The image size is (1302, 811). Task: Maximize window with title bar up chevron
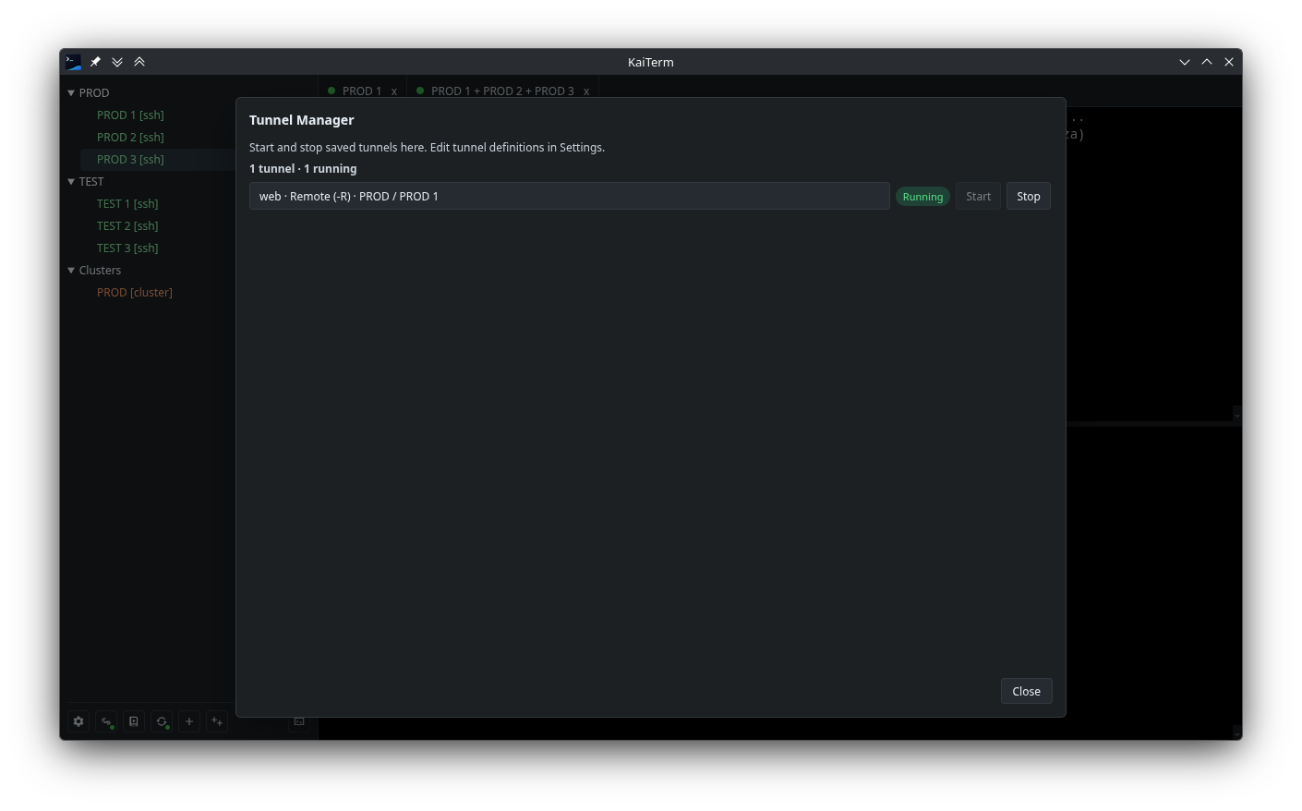click(x=1207, y=62)
